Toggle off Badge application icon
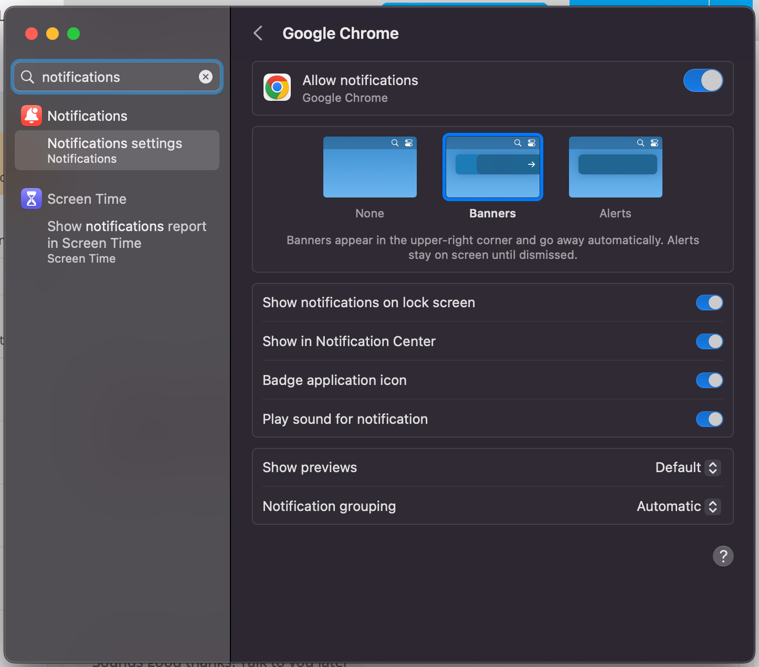Screen dimensions: 759x667 click(x=709, y=380)
